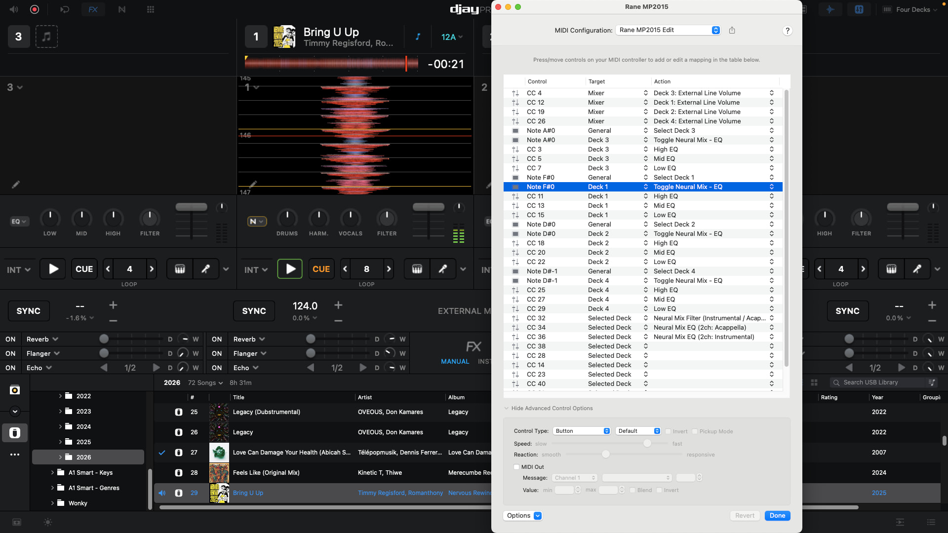
Task: Switch to the MANUAL FX tab
Action: point(455,361)
